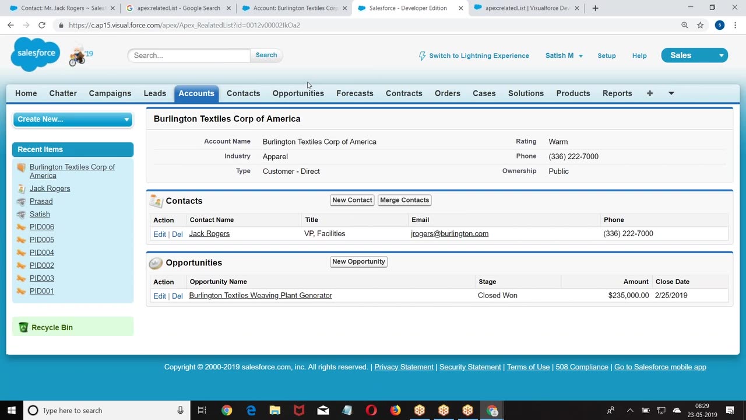Screen dimensions: 746x420
Task: Open the Windows Start menu
Action: click(x=12, y=410)
